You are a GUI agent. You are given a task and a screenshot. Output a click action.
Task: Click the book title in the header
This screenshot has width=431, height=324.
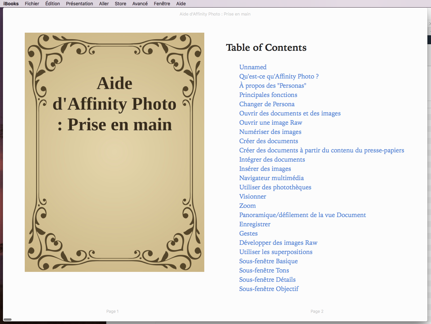coord(215,14)
